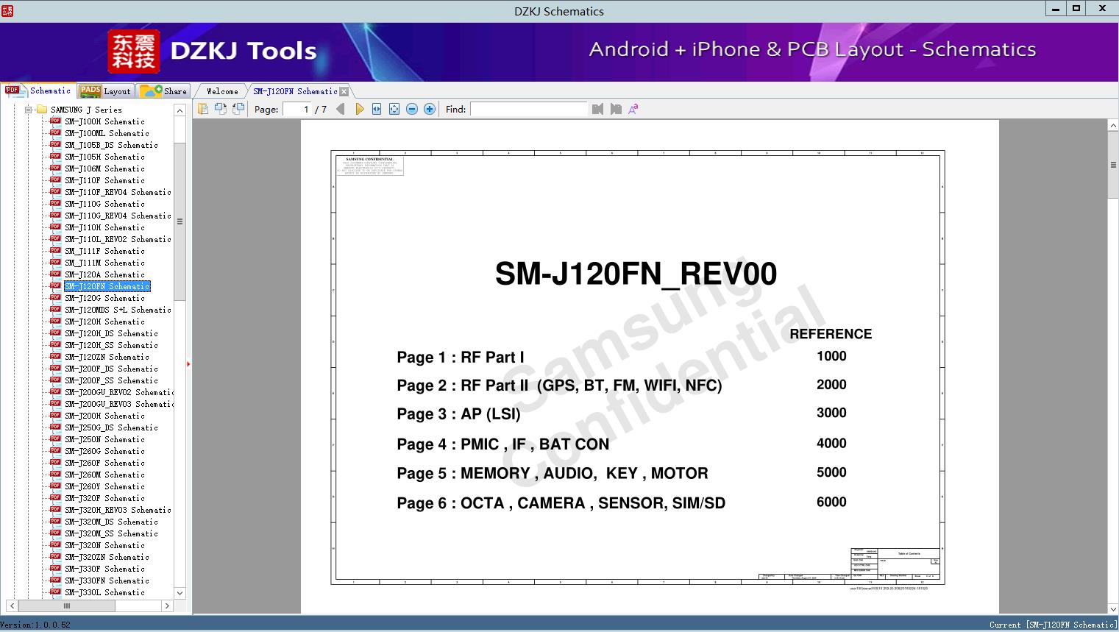Select SM-J200F_DS Schematic entry
The height and width of the screenshot is (632, 1119).
[111, 369]
